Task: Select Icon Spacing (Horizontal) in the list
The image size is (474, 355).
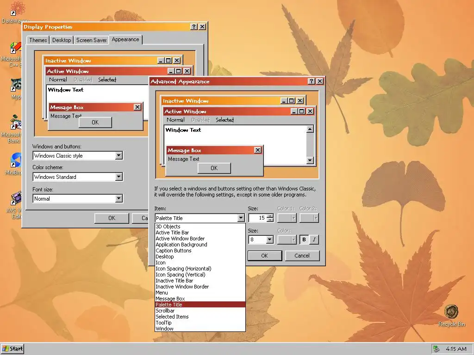Action: [200, 269]
